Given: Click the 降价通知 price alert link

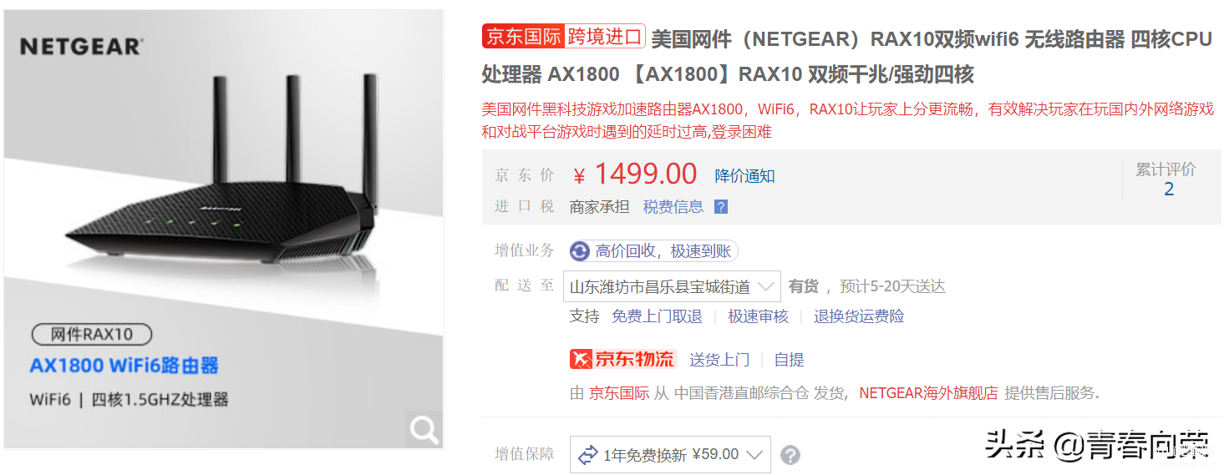Looking at the screenshot, I should tap(744, 176).
